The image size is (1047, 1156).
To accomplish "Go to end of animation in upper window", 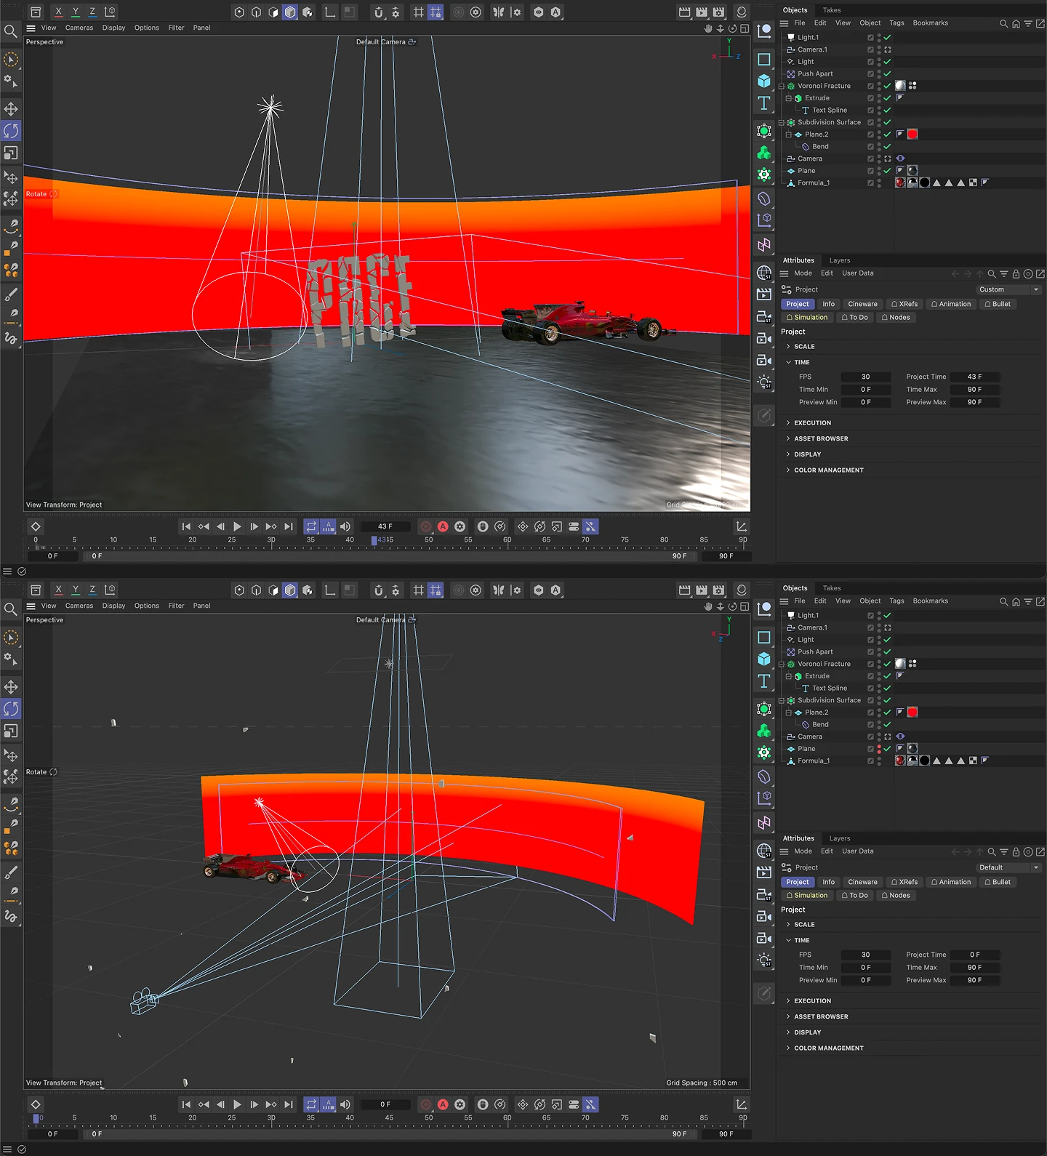I will point(289,526).
